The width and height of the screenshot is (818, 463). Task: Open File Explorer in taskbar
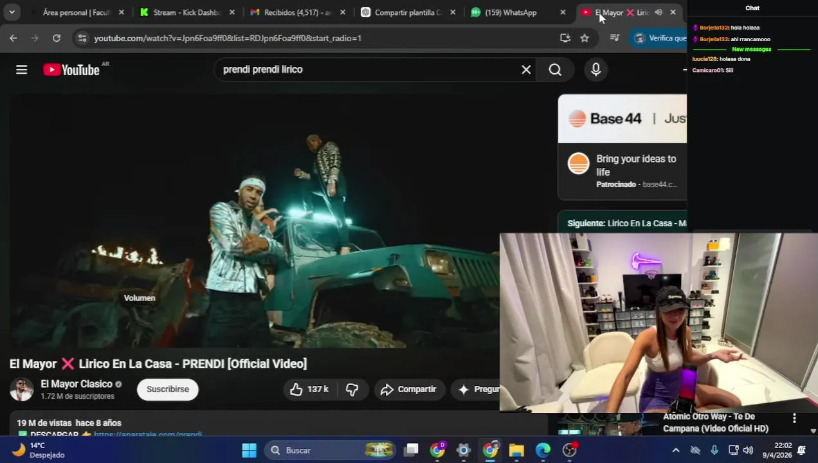pyautogui.click(x=516, y=450)
